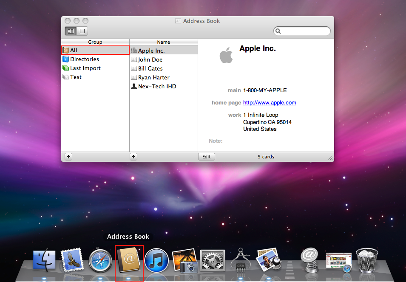Open Finder from the Dock
This screenshot has width=406, height=282.
[x=44, y=260]
